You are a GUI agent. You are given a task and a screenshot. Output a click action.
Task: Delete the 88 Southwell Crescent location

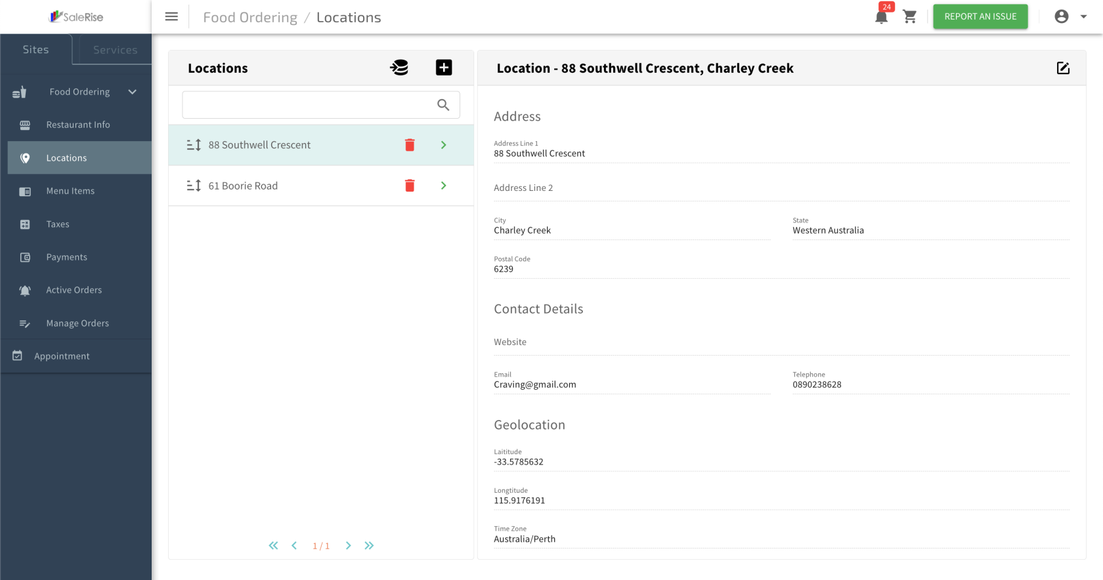(410, 145)
